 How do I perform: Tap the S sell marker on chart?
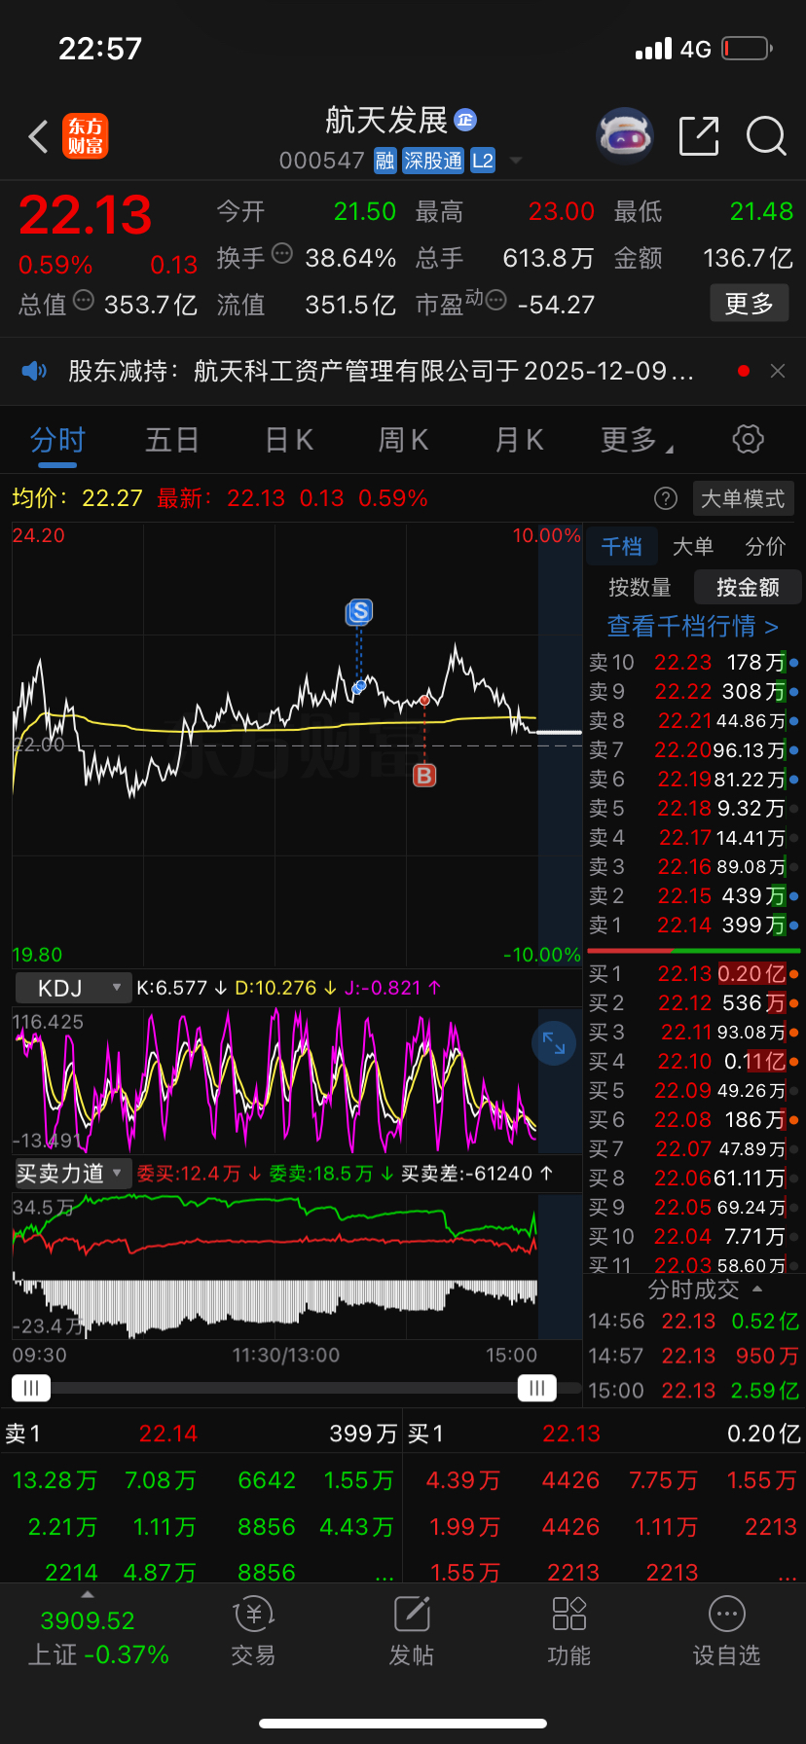(359, 612)
